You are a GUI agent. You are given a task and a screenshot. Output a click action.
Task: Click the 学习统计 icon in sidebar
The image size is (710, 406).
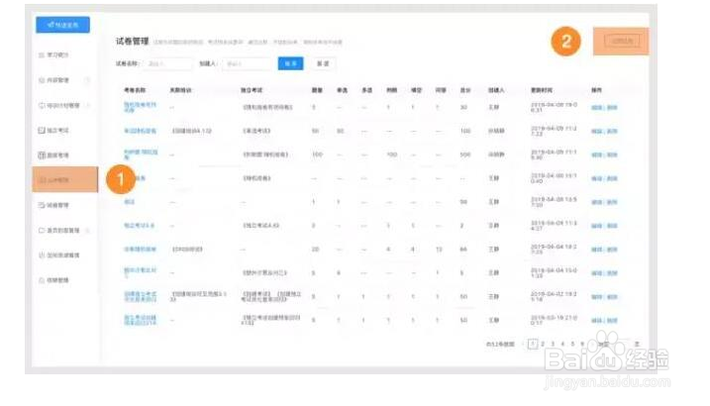[42, 54]
